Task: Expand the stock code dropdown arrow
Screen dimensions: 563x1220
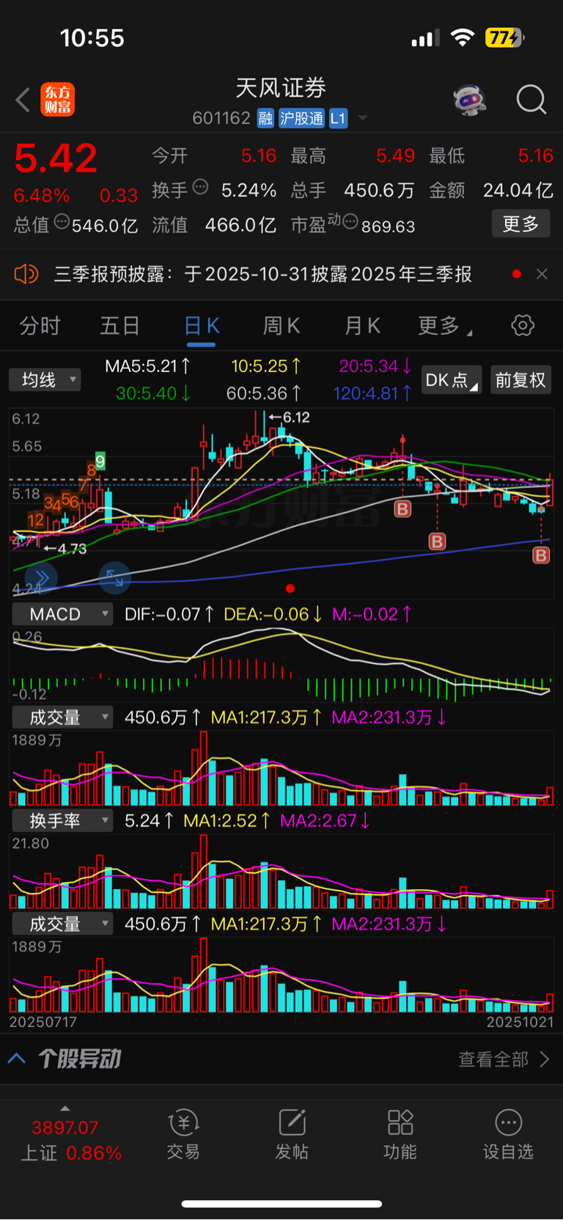Action: click(362, 118)
